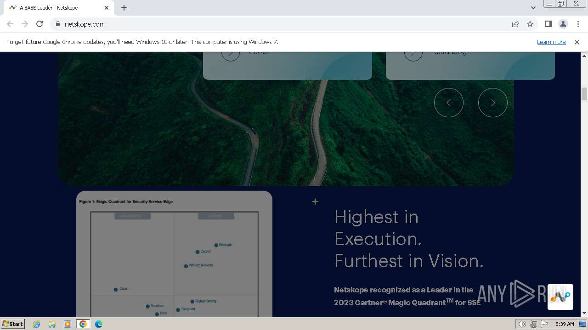Open the Windows Start menu
The image size is (588, 330).
pos(12,324)
